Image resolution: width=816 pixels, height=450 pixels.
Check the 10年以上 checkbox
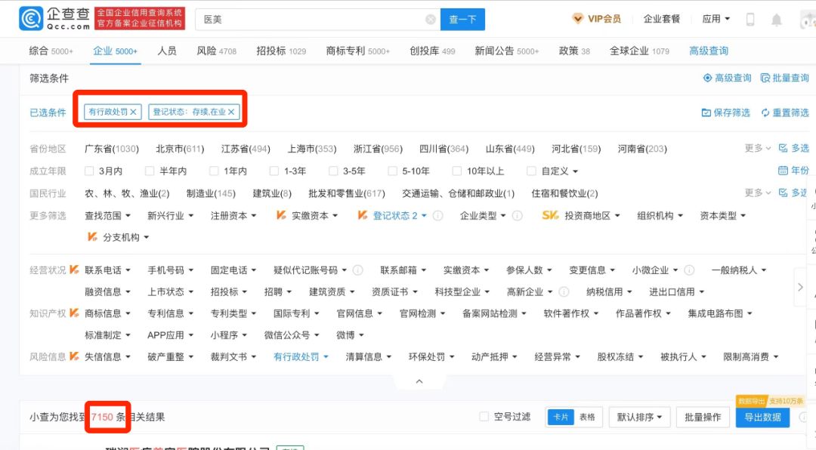tap(457, 171)
